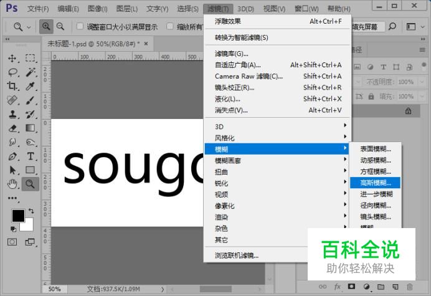
Task: Select the Eraser tool
Action: tap(12, 128)
